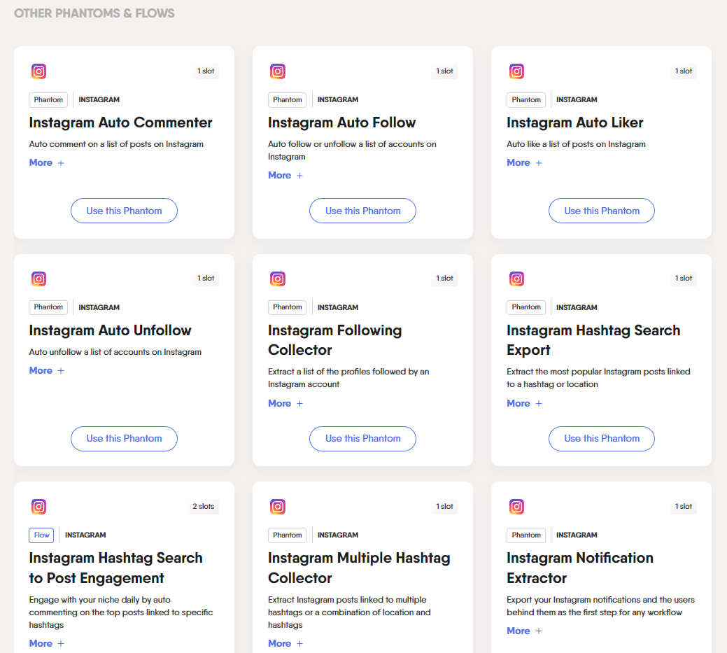
Task: Click Instagram icon on Auto Liker card
Action: click(x=516, y=71)
